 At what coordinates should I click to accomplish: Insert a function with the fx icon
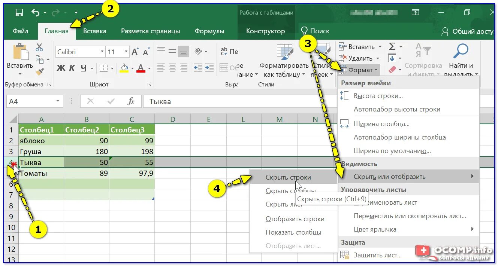point(131,101)
